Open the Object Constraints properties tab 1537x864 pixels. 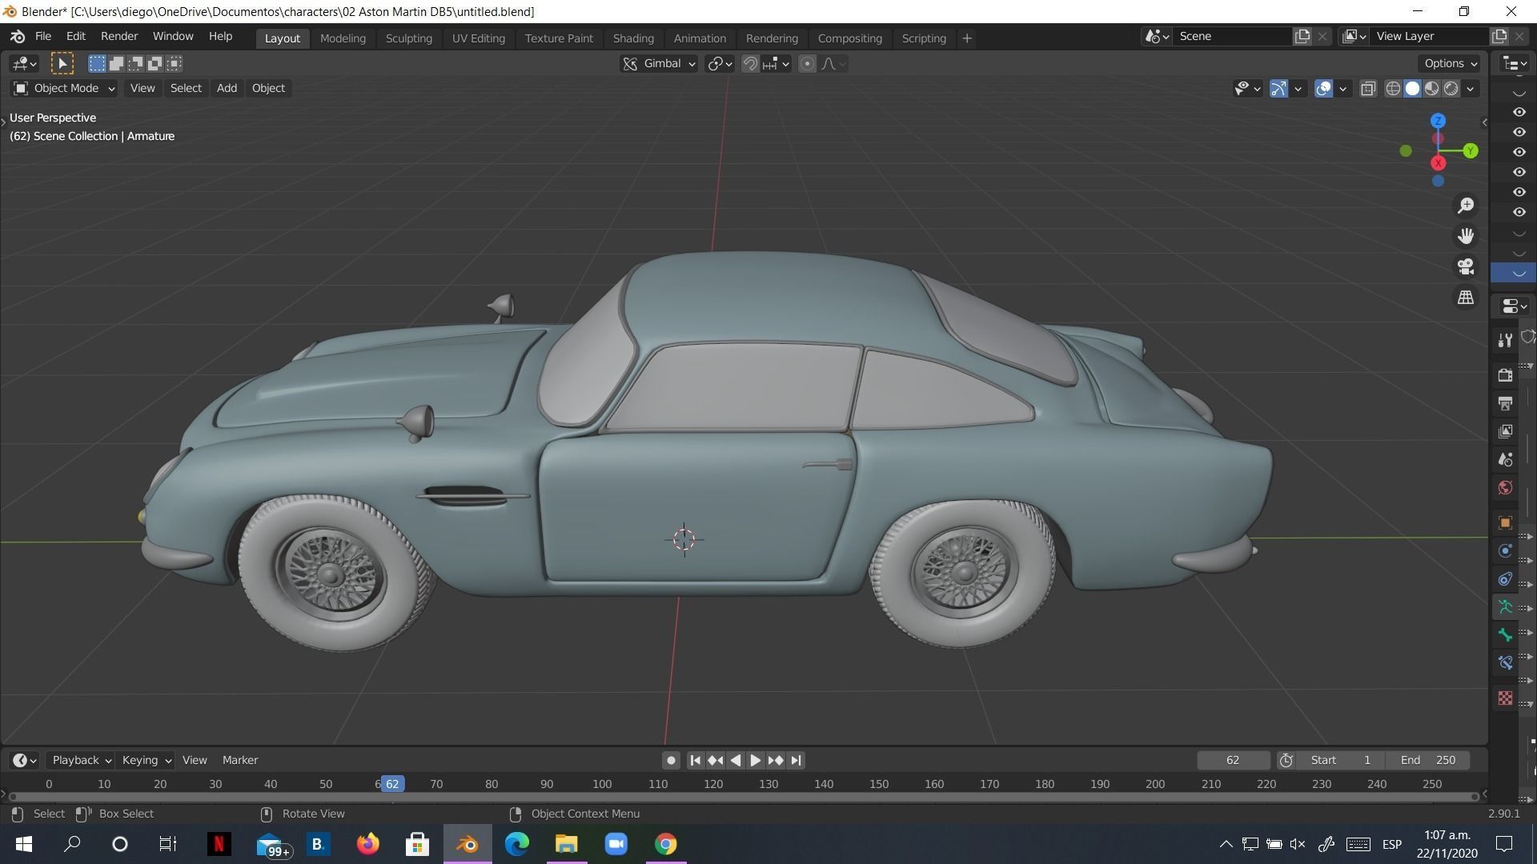[1505, 579]
